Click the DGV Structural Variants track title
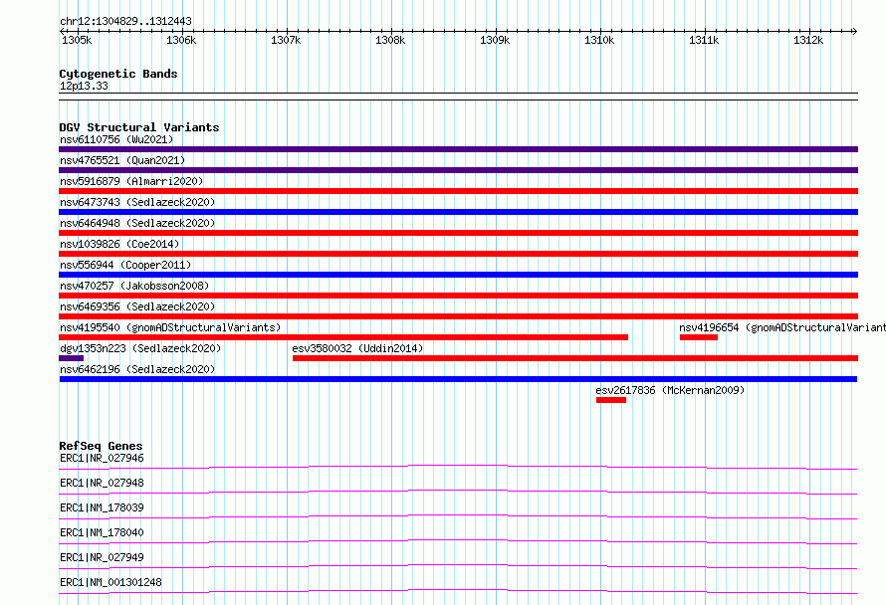This screenshot has height=605, width=886. pos(139,127)
